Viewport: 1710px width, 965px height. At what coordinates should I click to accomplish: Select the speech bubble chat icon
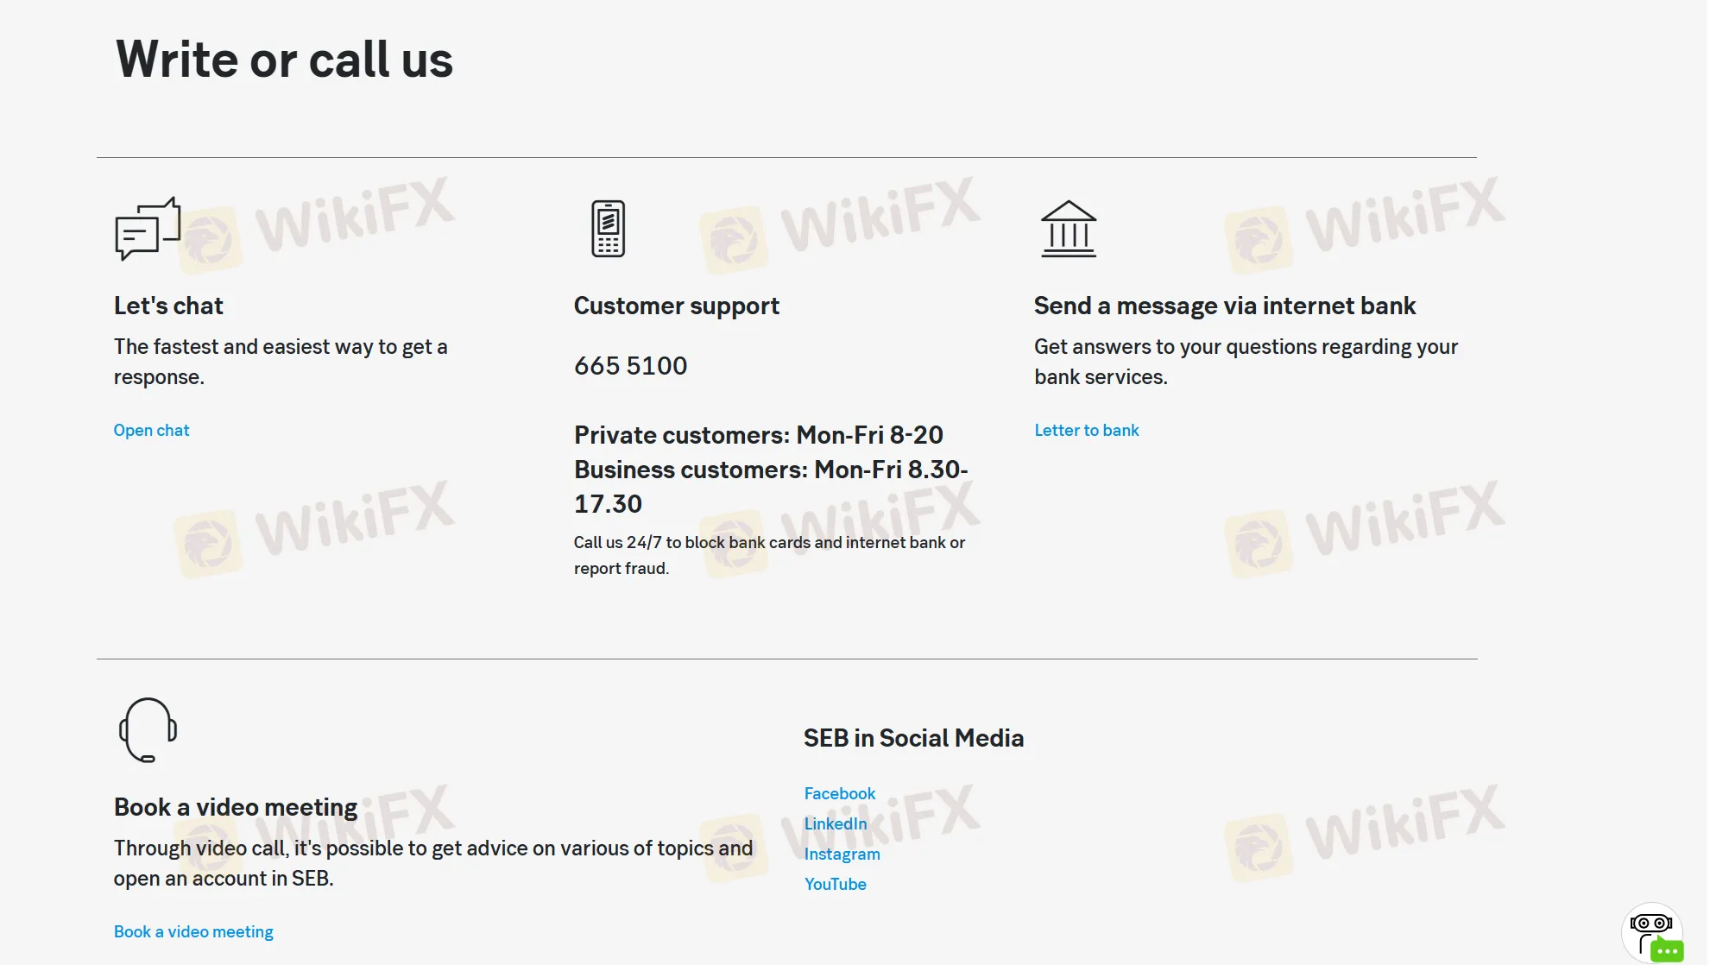coord(145,229)
